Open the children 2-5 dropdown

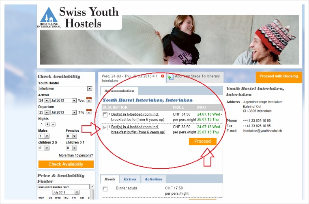pyautogui.click(x=47, y=148)
